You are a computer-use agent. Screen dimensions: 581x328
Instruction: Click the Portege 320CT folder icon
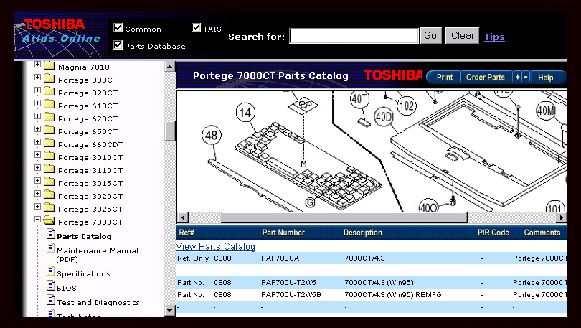(49, 92)
